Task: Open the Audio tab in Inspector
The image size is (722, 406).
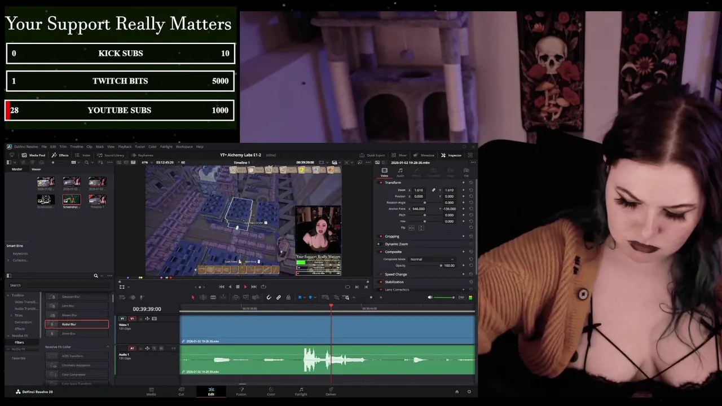Action: point(400,172)
